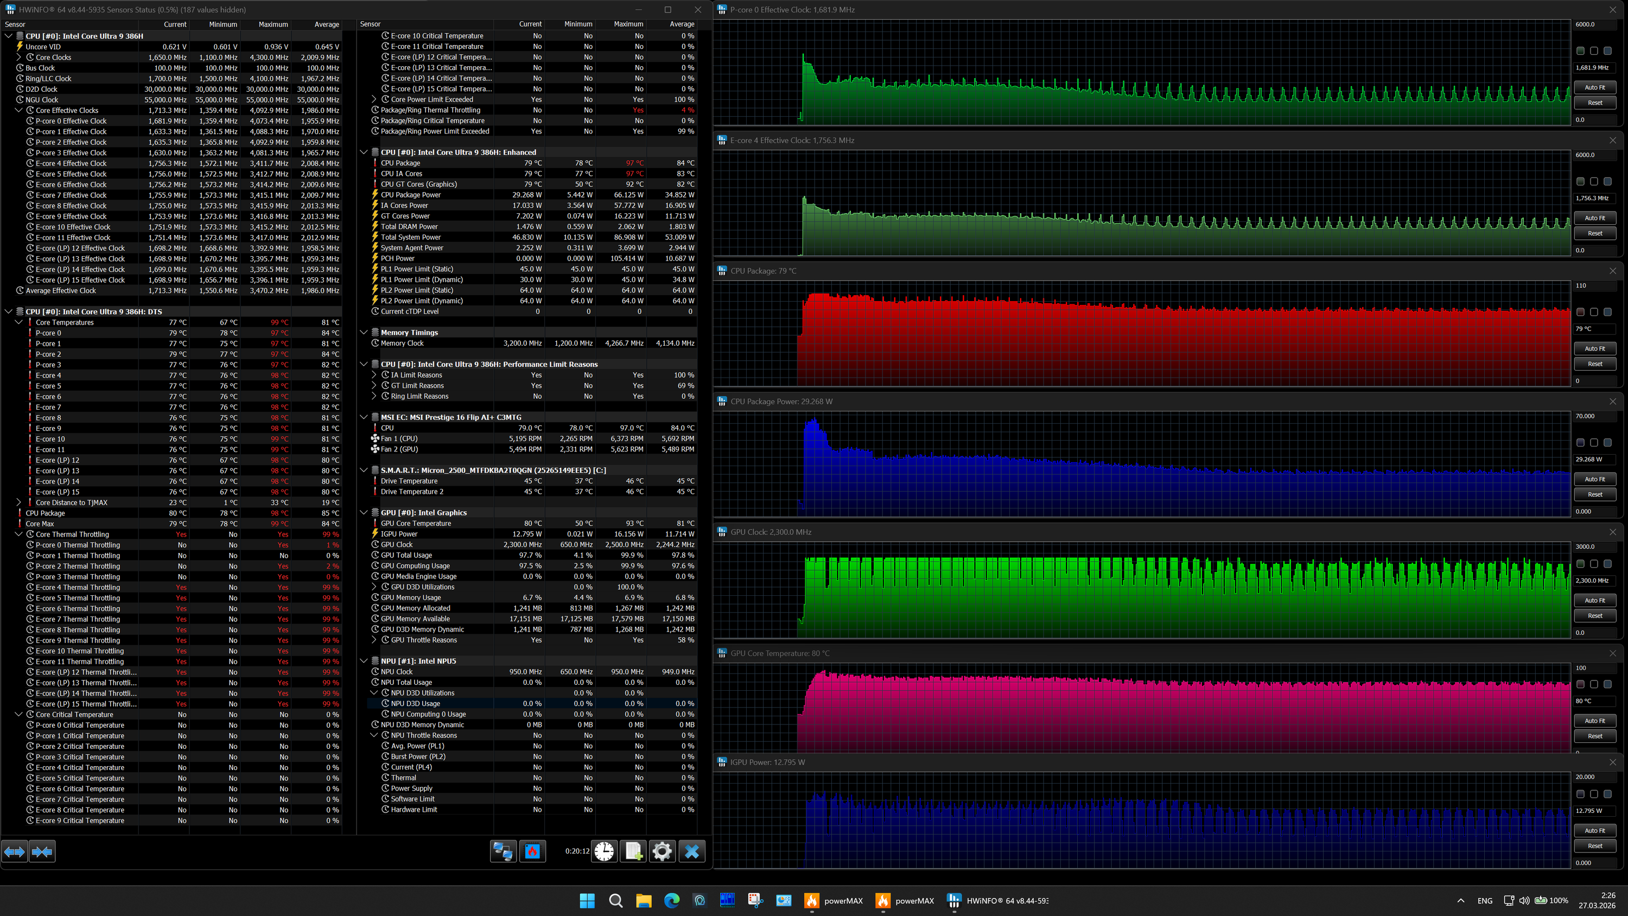Click red color swatch in CPU Package graph
Viewport: 1628px width, 916px height.
[x=1580, y=311]
